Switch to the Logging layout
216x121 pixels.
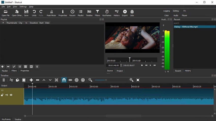click(166, 11)
